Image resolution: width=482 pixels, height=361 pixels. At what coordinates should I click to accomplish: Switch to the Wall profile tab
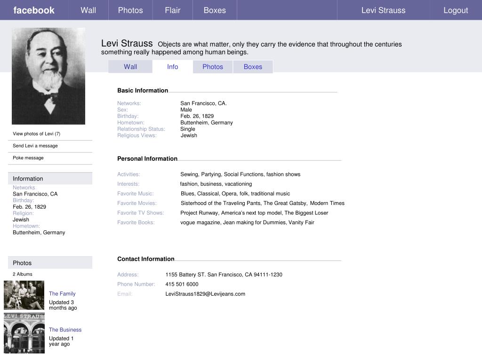pos(130,67)
